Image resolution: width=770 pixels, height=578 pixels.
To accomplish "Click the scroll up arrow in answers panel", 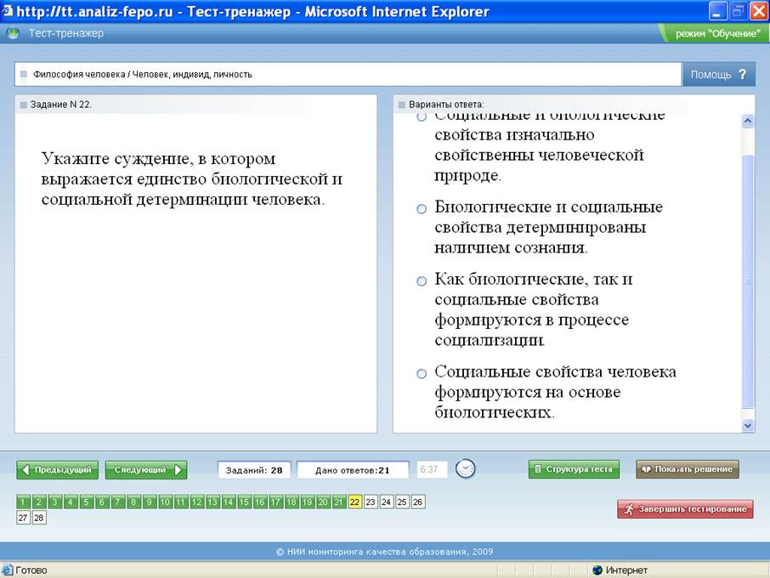I will pyautogui.click(x=747, y=121).
